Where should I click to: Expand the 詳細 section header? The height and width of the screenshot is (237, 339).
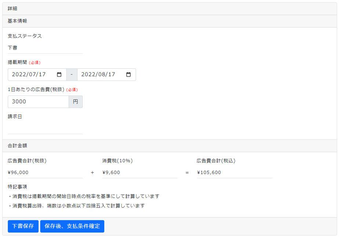[170, 8]
